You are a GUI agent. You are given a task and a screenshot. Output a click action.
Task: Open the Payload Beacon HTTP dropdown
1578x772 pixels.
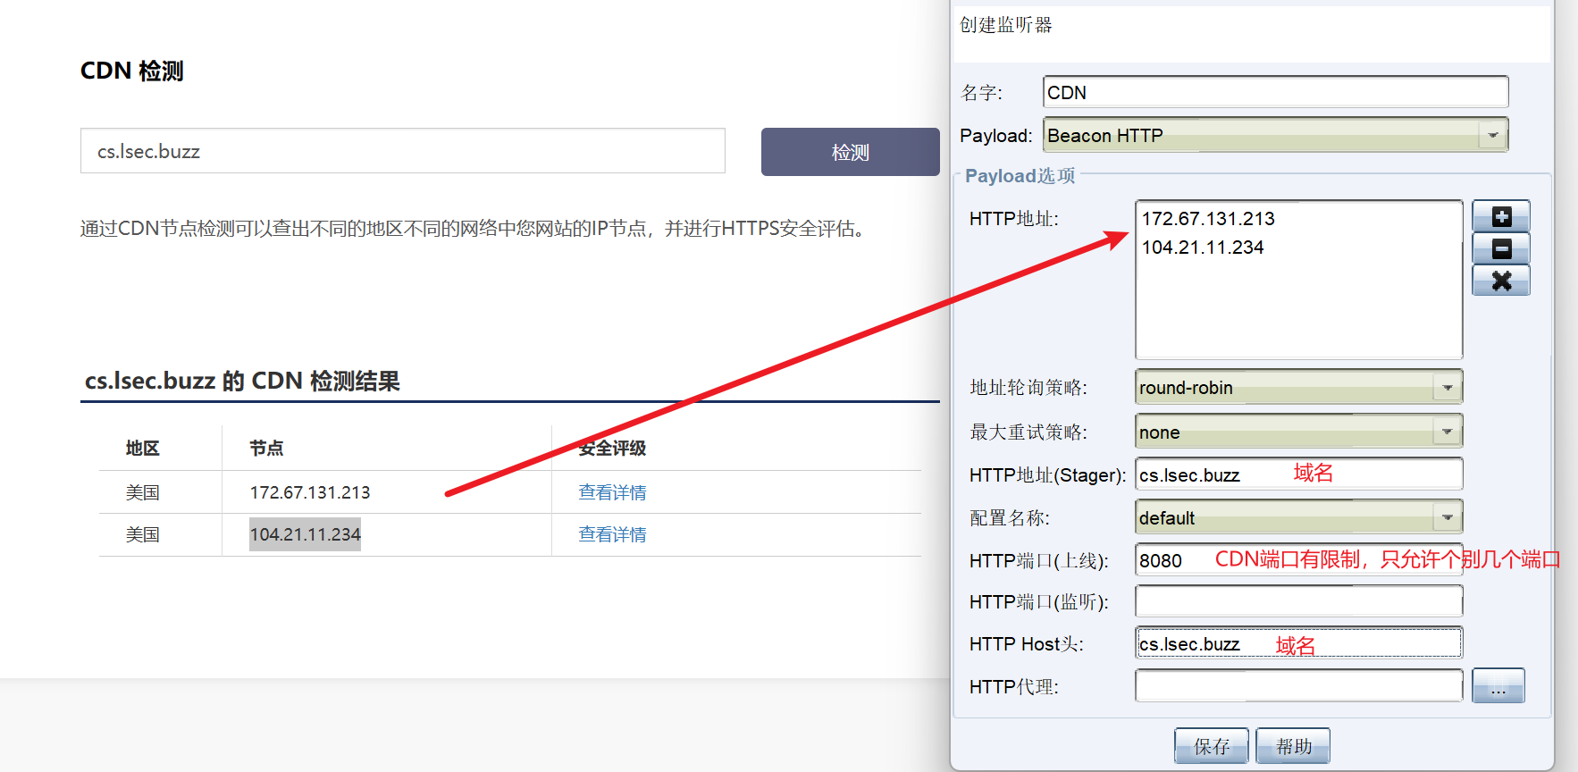click(x=1491, y=135)
